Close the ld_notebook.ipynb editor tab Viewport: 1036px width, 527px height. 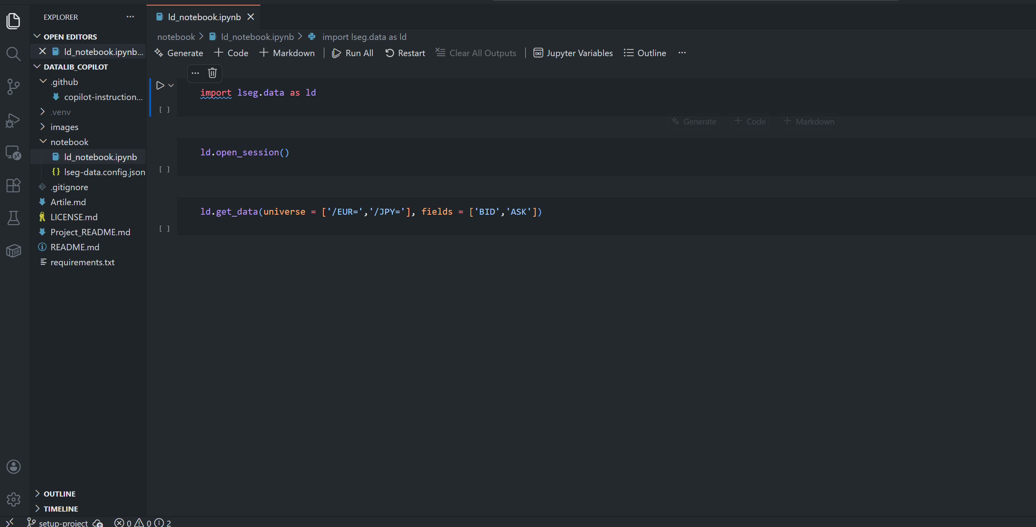click(x=250, y=17)
